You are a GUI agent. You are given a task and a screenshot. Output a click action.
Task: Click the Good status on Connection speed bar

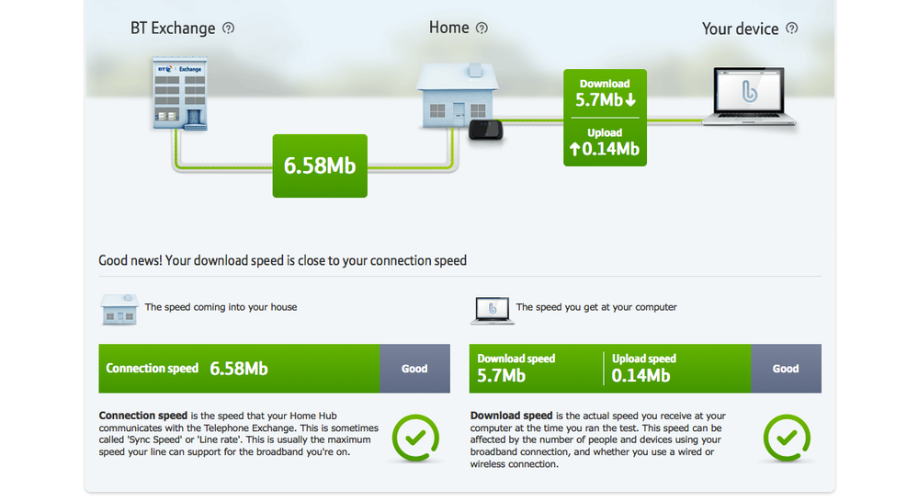click(x=414, y=369)
